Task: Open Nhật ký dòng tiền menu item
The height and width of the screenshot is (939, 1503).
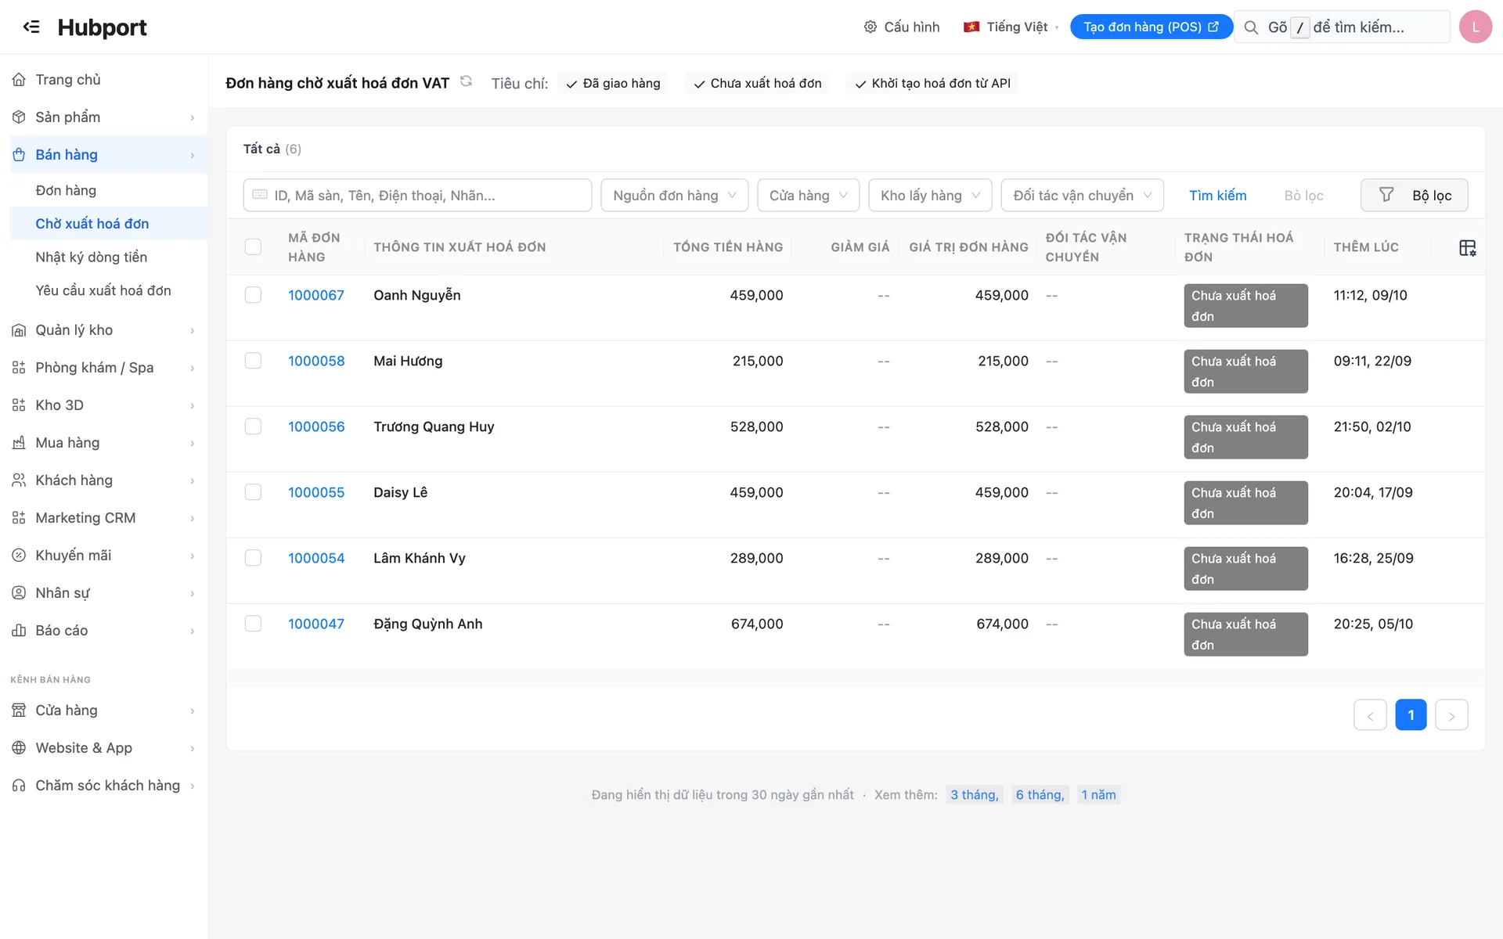Action: point(91,257)
